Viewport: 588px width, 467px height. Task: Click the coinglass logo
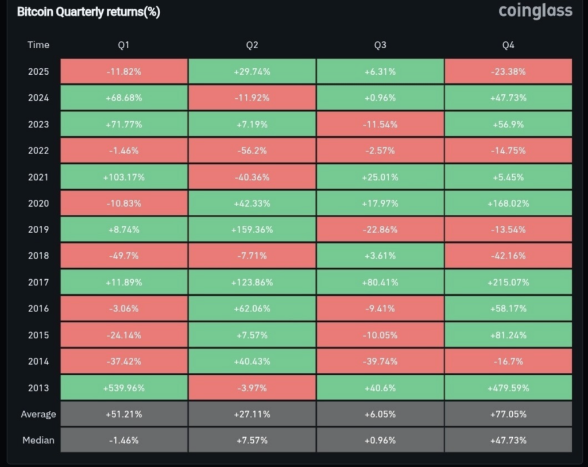(535, 11)
